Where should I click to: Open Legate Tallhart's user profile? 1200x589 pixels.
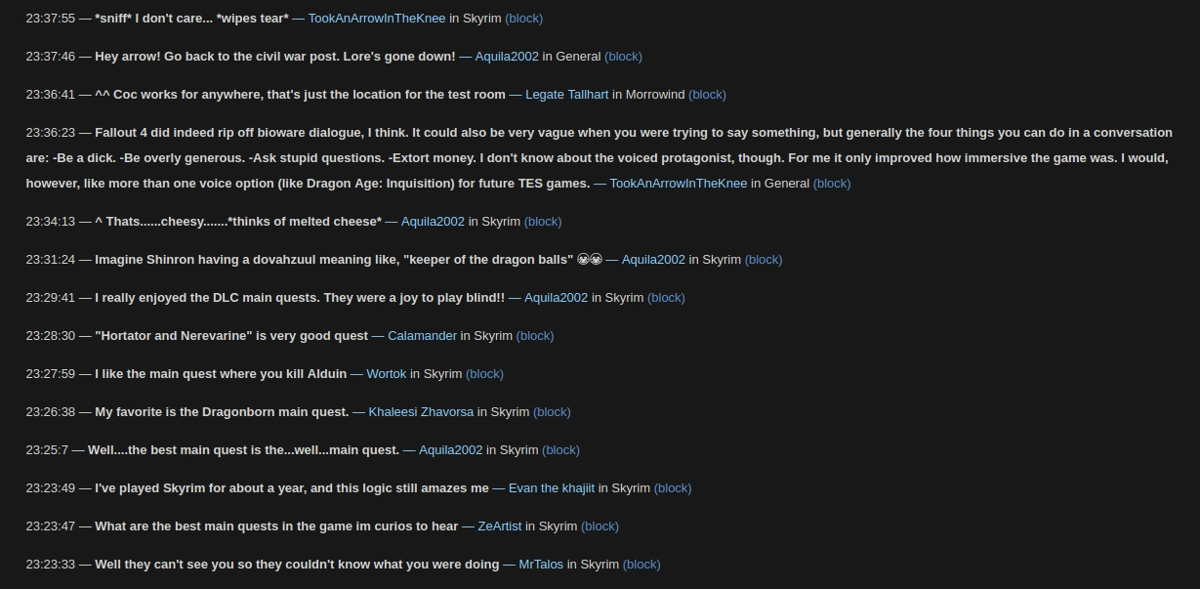pos(566,95)
